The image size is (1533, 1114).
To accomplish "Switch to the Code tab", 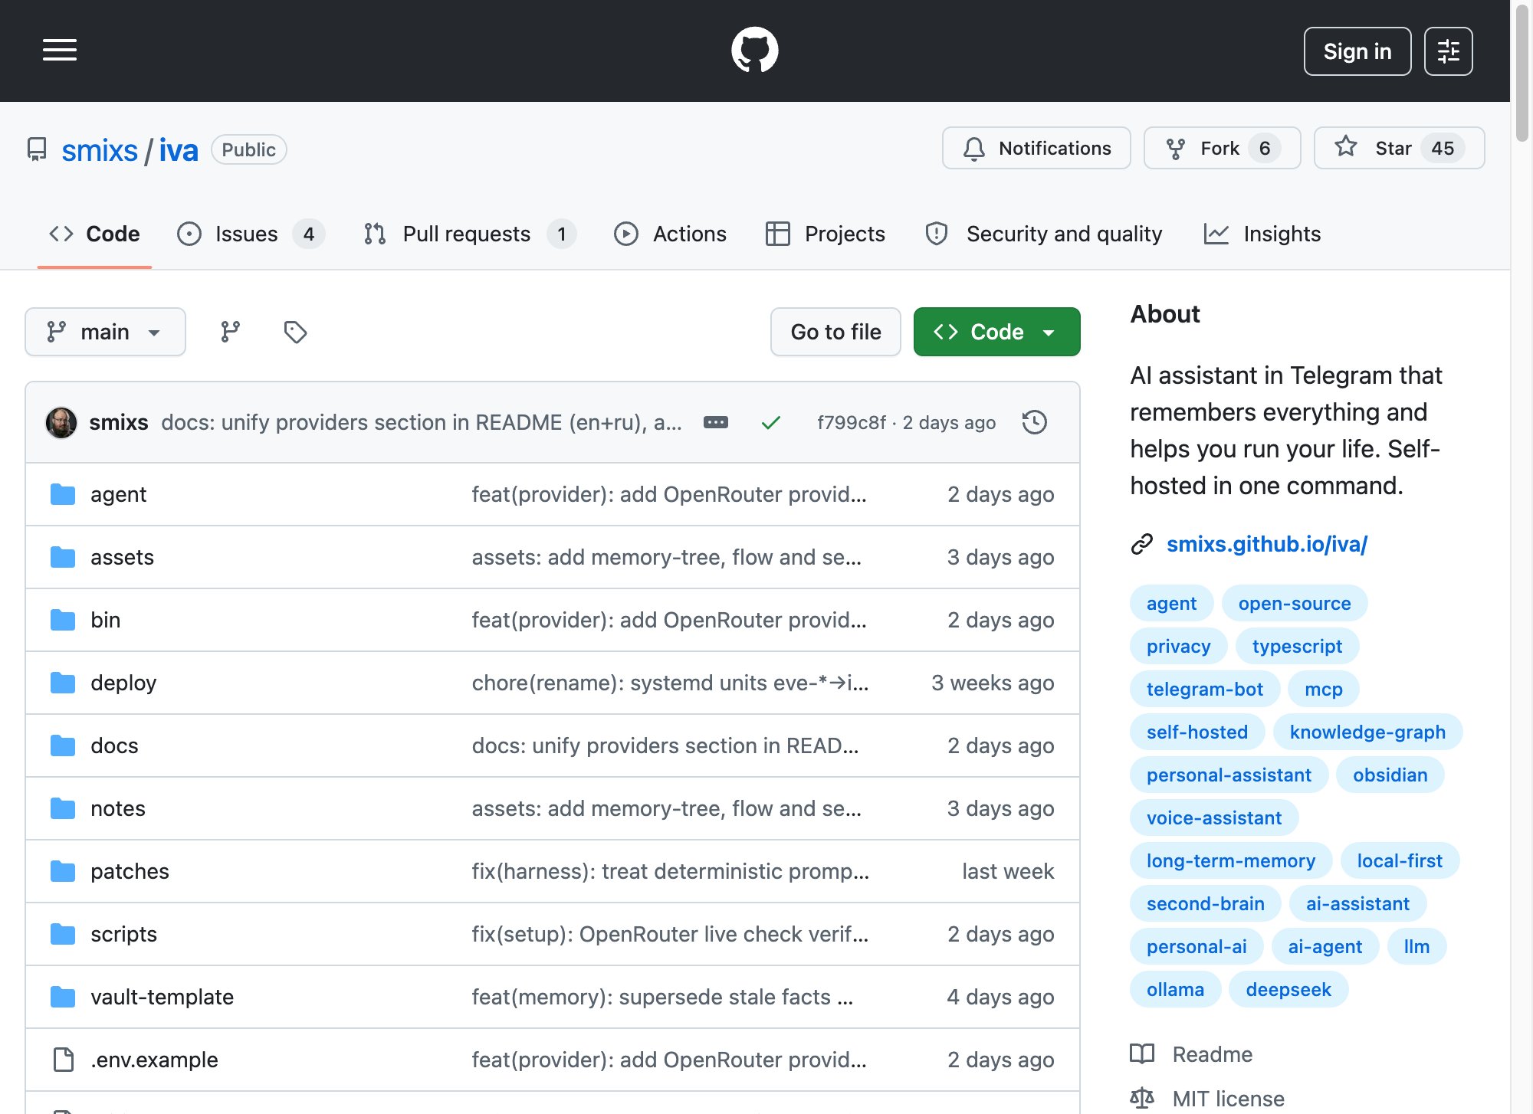I will [94, 234].
